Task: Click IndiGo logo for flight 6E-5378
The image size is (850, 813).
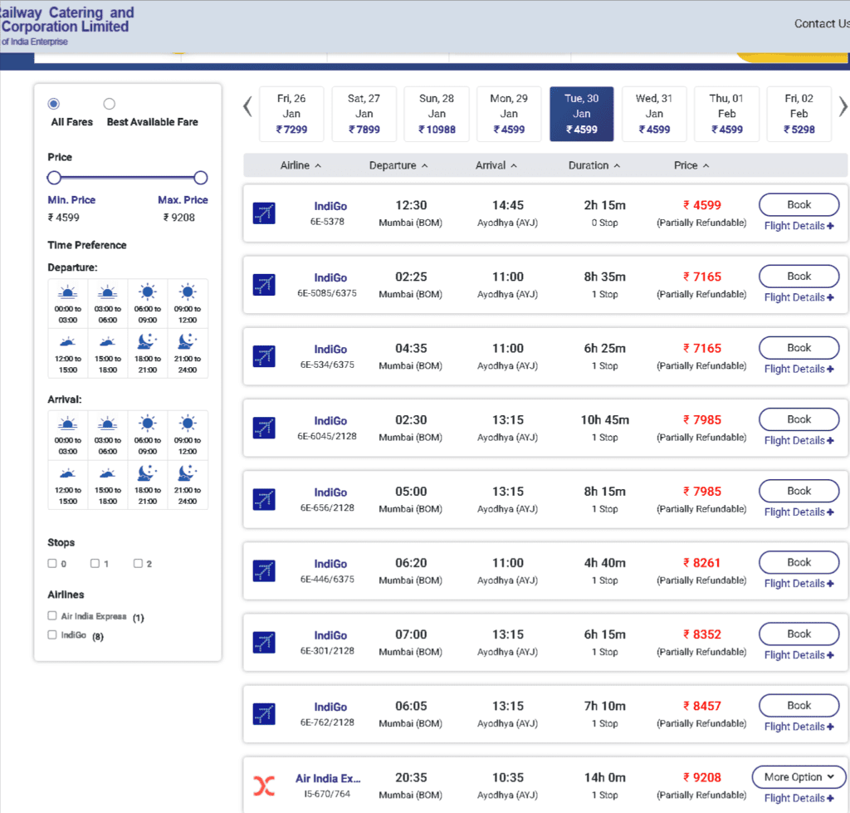Action: click(x=264, y=213)
